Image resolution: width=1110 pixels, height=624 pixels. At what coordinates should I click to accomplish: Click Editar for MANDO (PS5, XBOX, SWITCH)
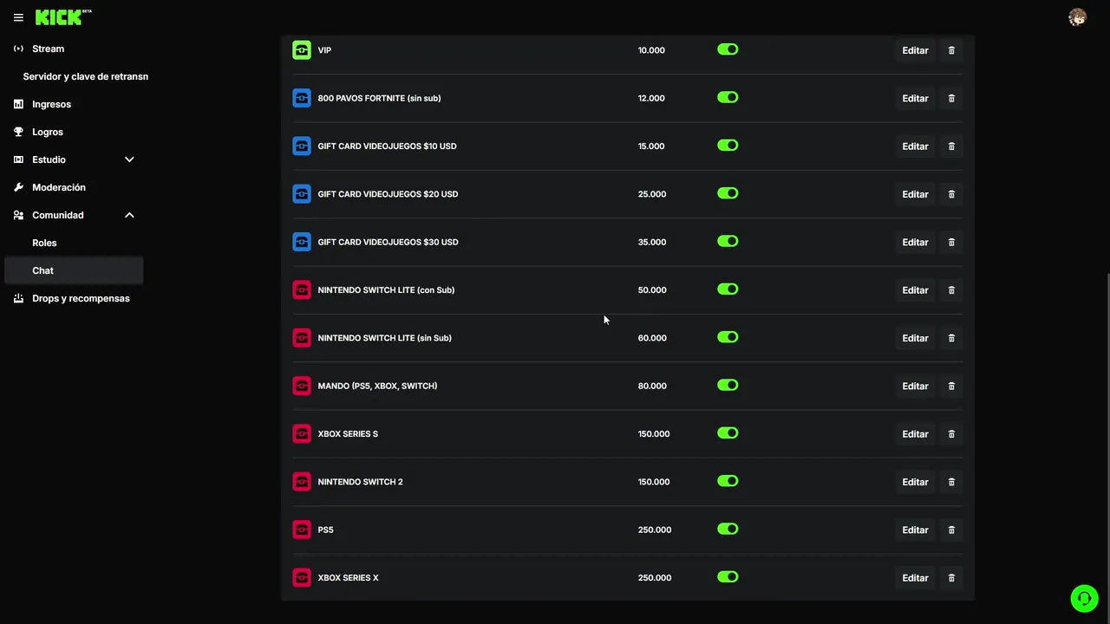(x=915, y=387)
